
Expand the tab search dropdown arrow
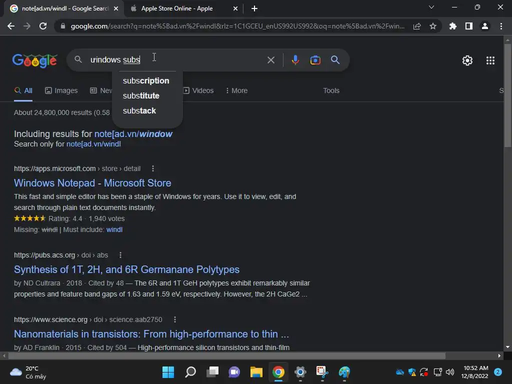431,7
